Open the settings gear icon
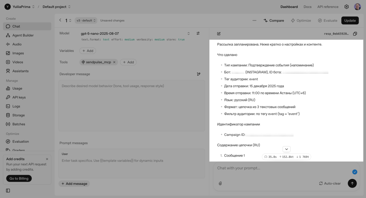The image size is (366, 198). 346,7
